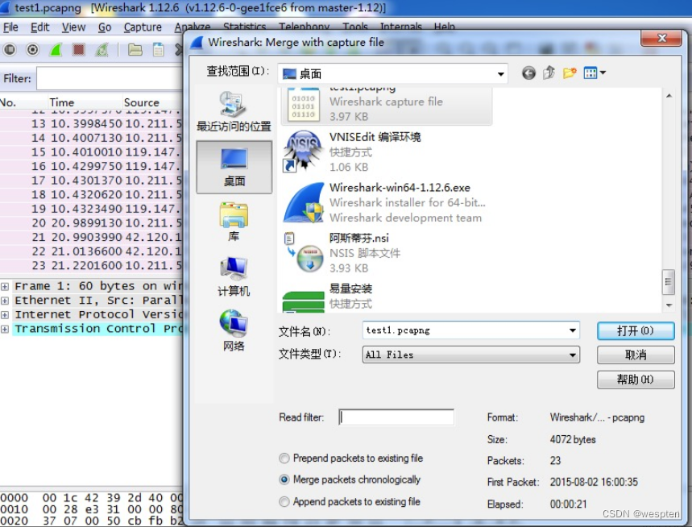
Task: Stop the running capture (red square)
Action: pyautogui.click(x=79, y=49)
